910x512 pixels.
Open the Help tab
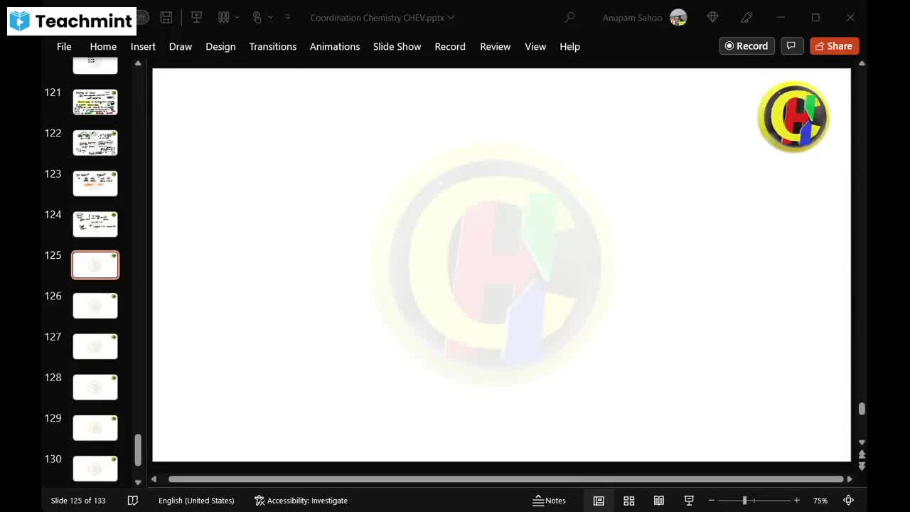(569, 46)
